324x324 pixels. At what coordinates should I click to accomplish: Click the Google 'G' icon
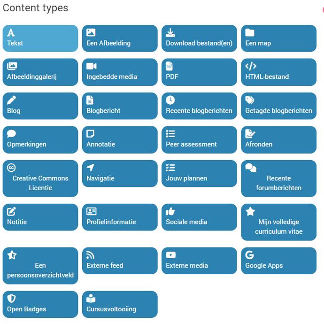(x=250, y=255)
